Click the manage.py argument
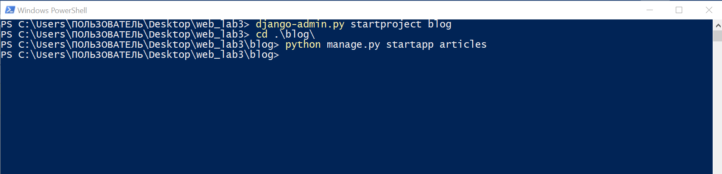The height and width of the screenshot is (174, 722). click(x=353, y=45)
